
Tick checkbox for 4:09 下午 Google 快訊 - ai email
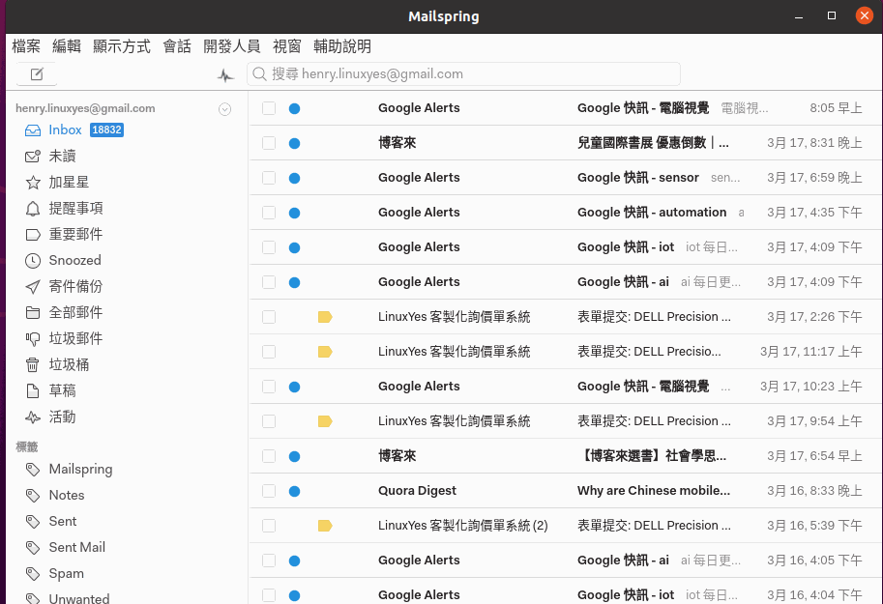[269, 282]
